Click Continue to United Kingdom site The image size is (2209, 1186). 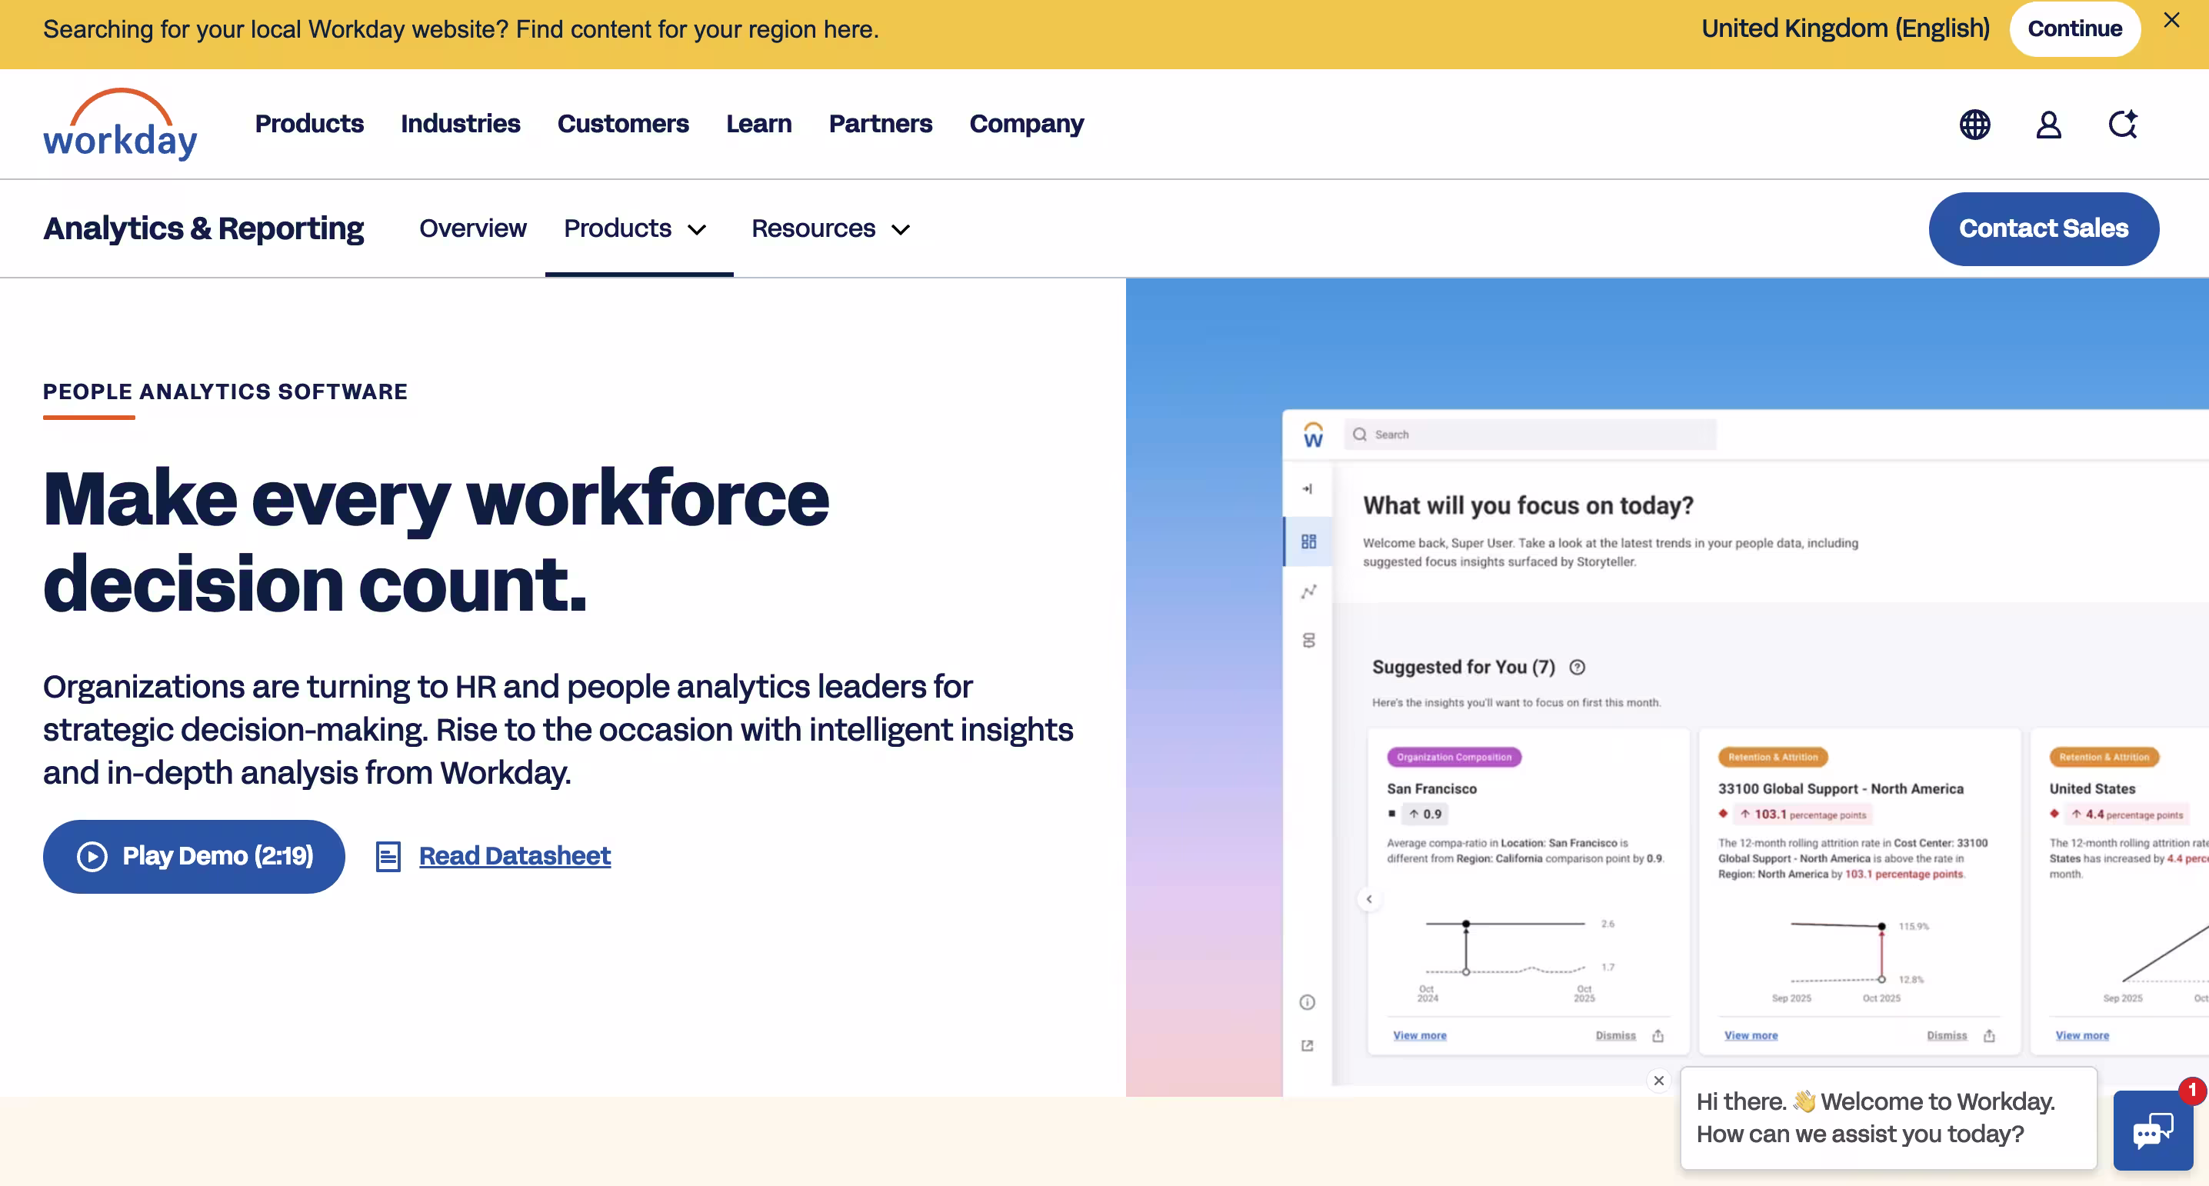[x=2074, y=28]
